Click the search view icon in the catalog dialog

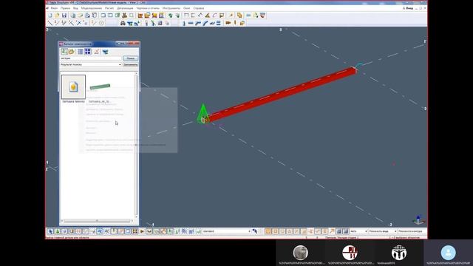click(64, 52)
